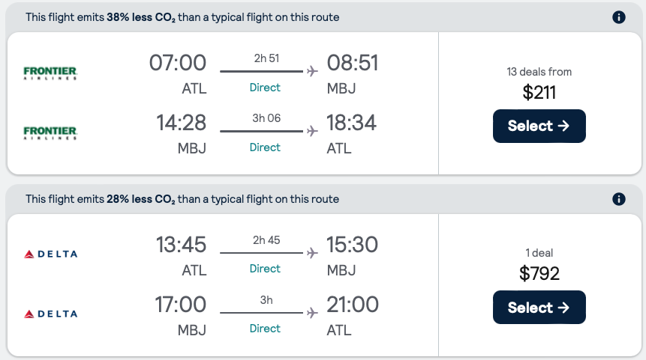Click the 21:00 ATL arrival time

pos(353,305)
